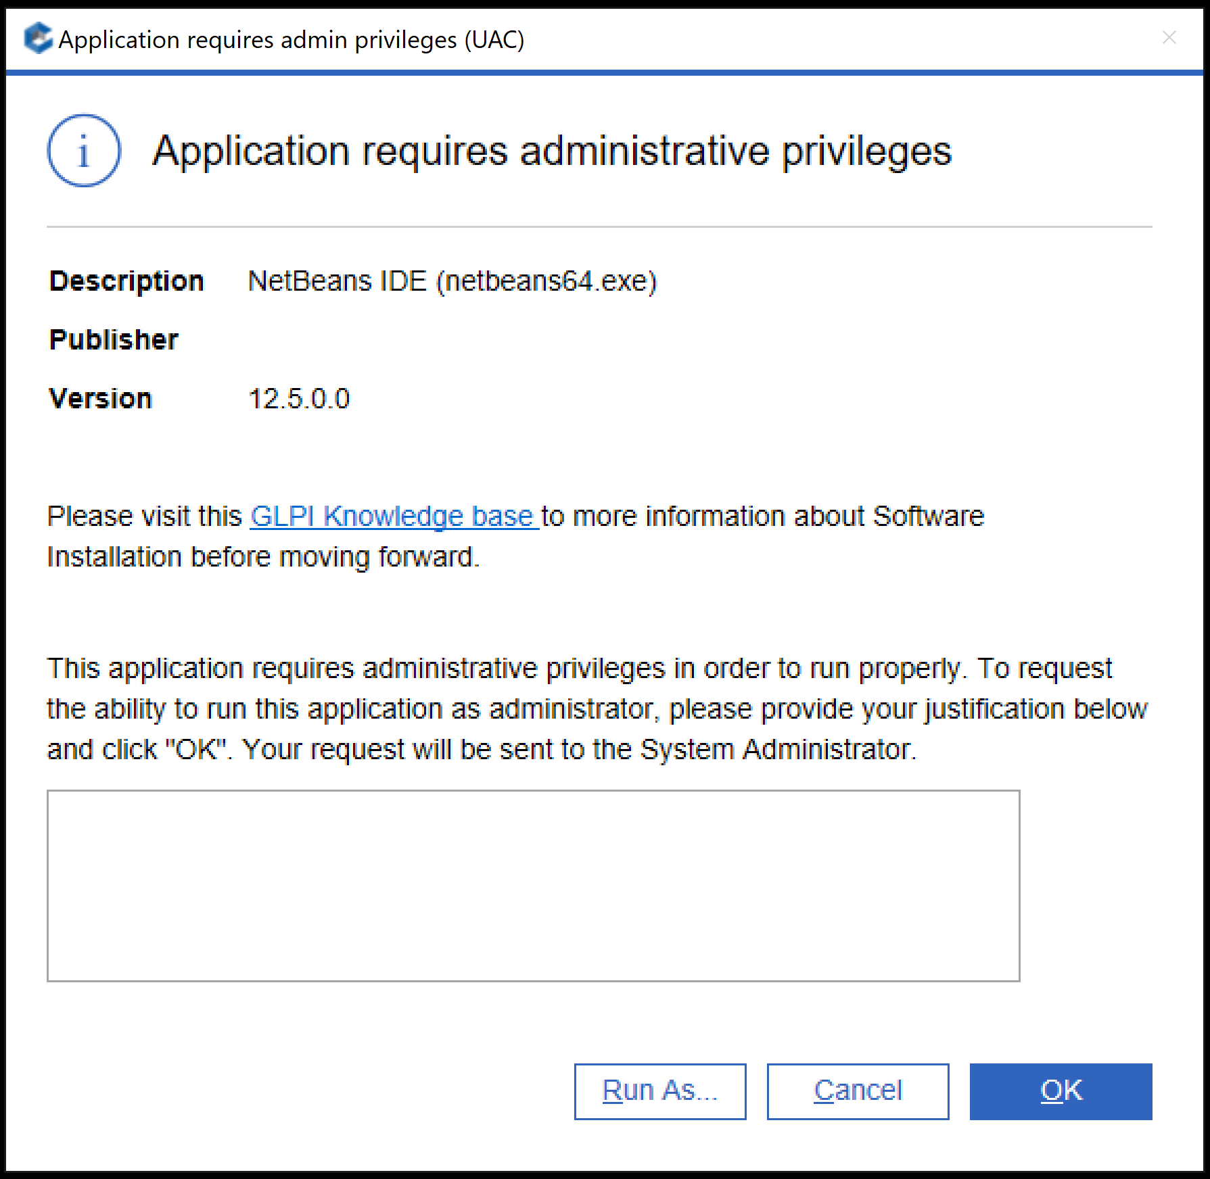Click the title bar text "Application requires admin privileges (UAC)"
Image resolution: width=1210 pixels, height=1179 pixels.
click(292, 40)
